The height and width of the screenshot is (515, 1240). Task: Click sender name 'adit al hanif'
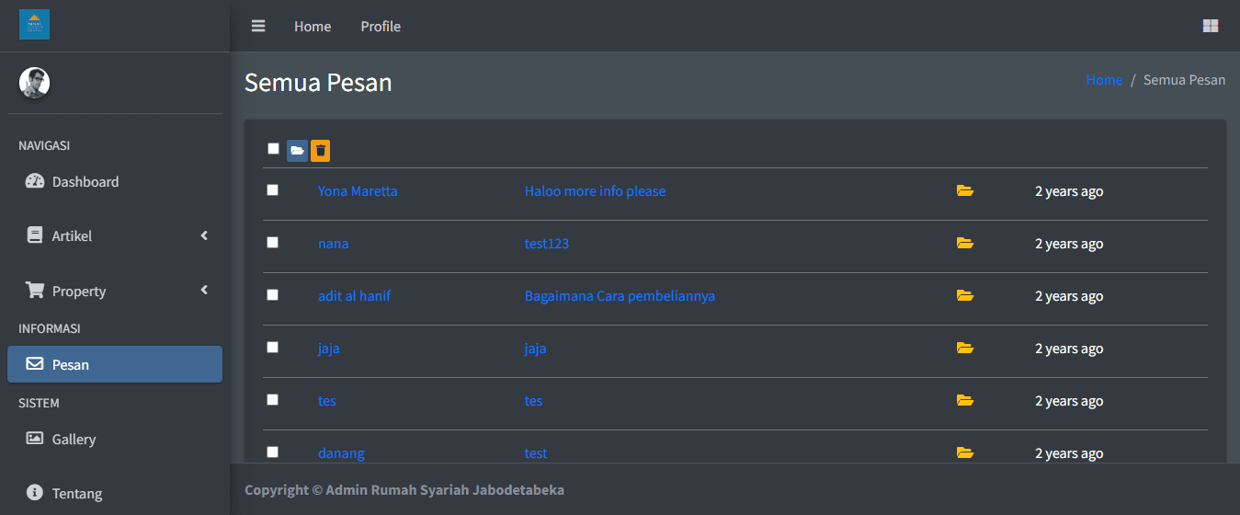tap(355, 296)
